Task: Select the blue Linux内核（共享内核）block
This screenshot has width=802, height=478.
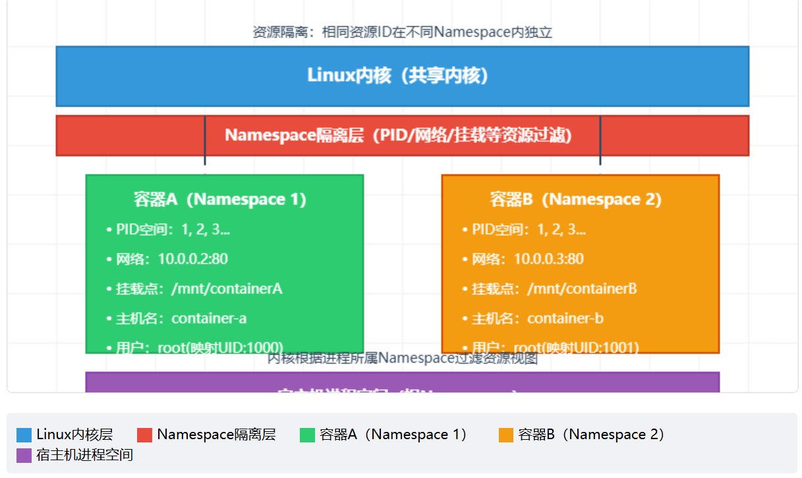Action: pos(402,76)
